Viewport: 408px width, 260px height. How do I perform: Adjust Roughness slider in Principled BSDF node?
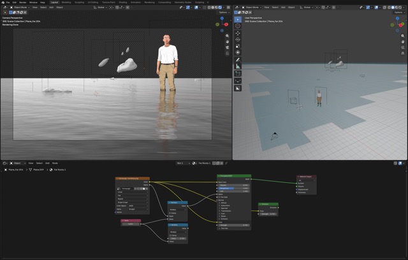(234, 188)
